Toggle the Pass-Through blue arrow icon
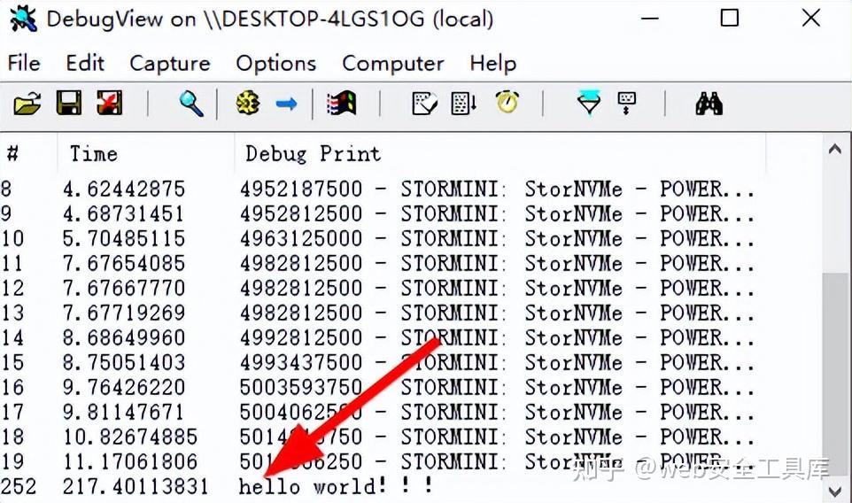852x503 pixels. tap(286, 104)
